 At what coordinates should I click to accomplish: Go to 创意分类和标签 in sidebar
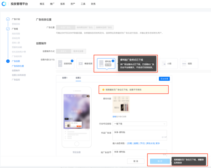click(x=19, y=75)
